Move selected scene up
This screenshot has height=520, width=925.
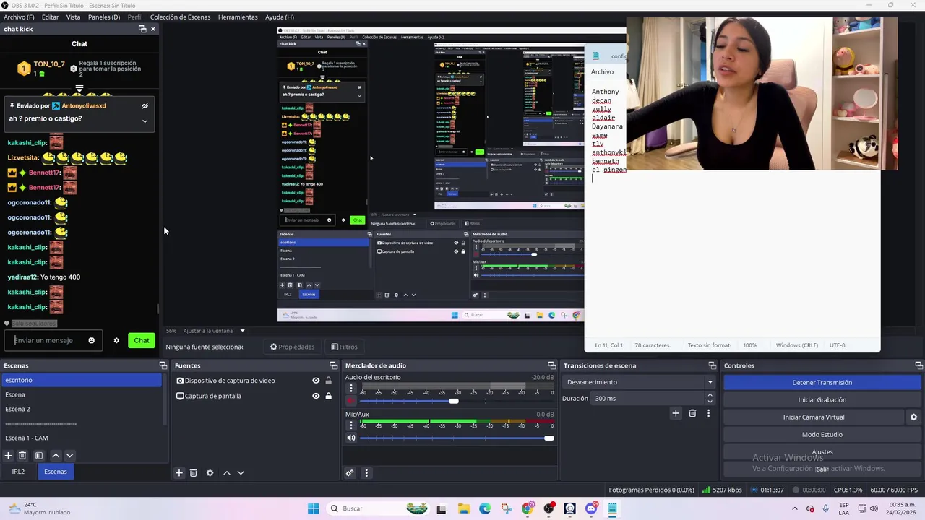56,456
